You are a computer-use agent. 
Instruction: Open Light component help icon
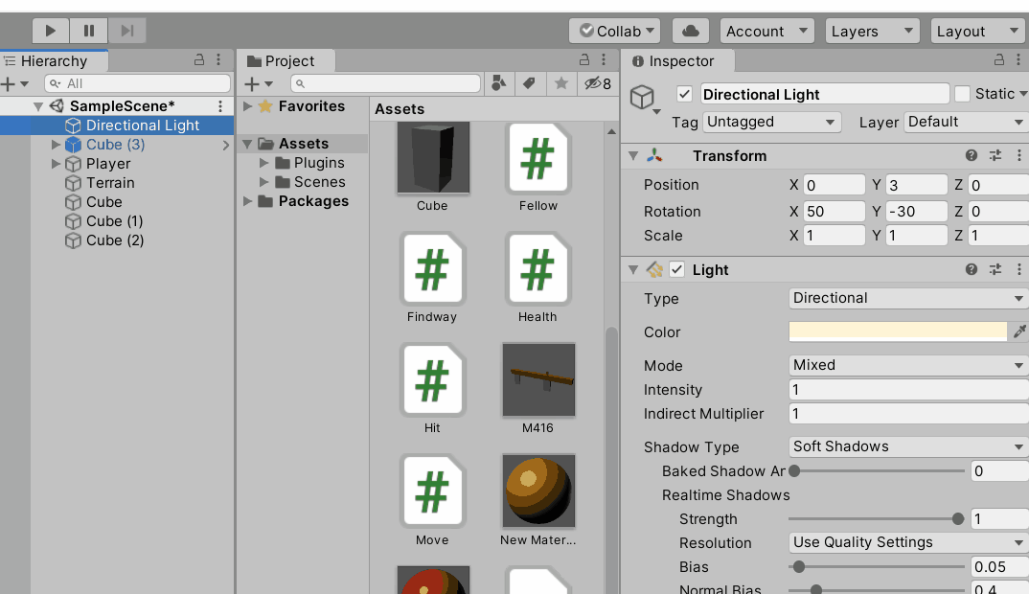point(972,269)
